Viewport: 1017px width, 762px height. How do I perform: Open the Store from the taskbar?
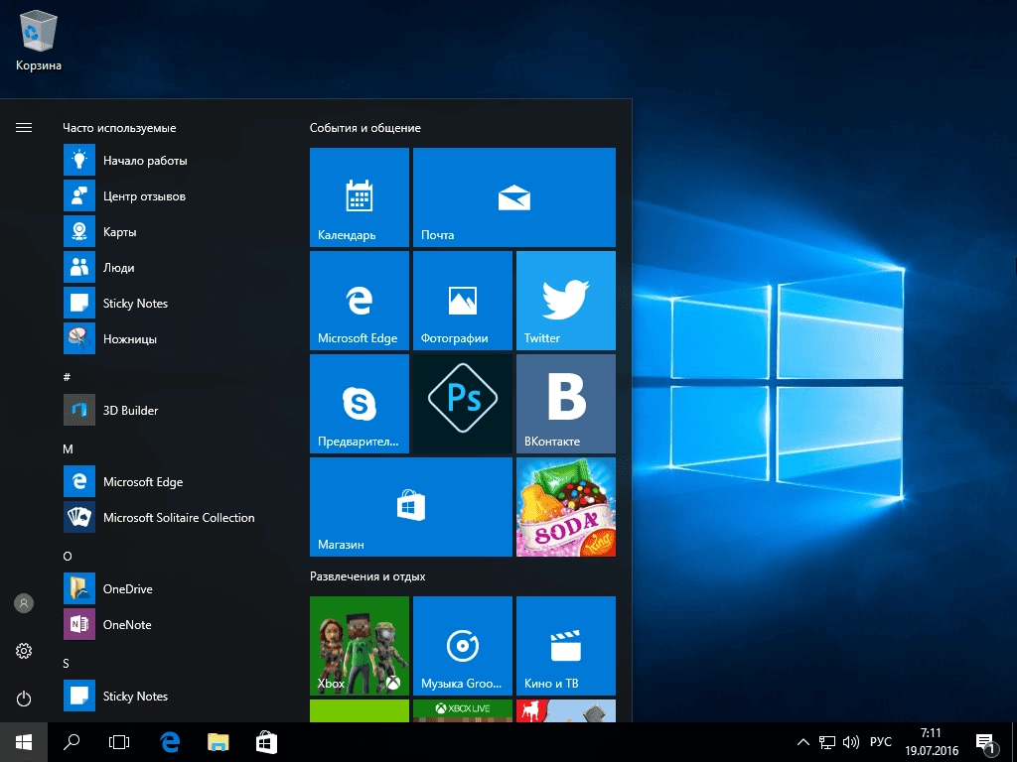coord(266,742)
